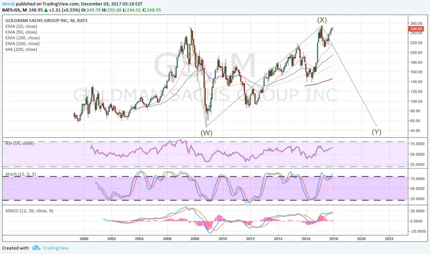Open the Monk author link

(8, 4)
